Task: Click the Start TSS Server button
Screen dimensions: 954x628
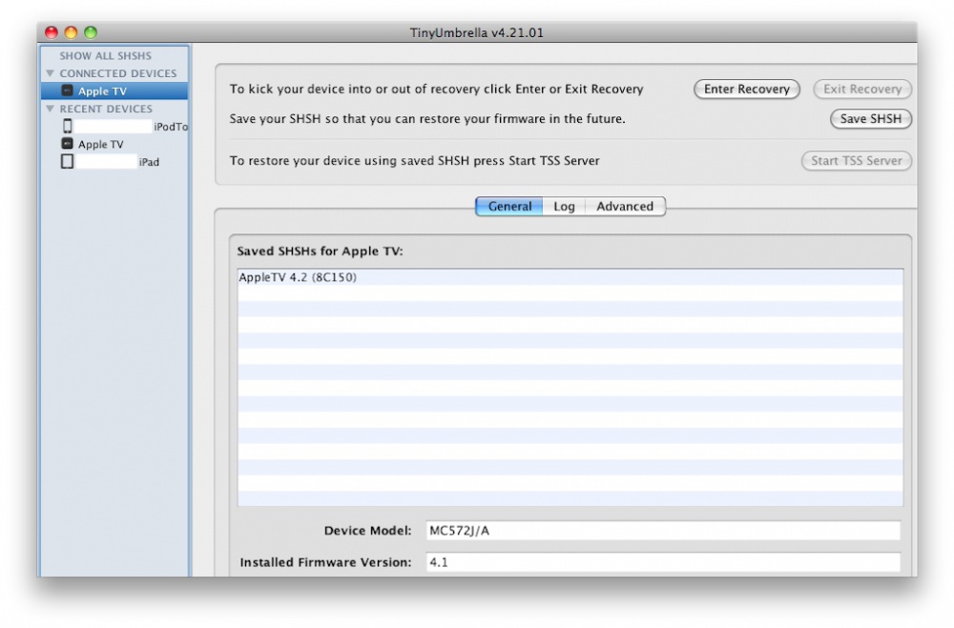Action: click(856, 160)
